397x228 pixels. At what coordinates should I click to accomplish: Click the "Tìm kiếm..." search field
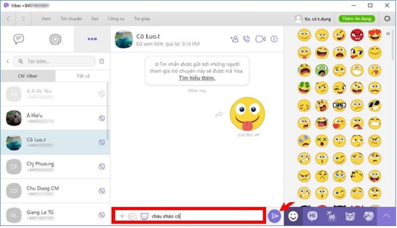[x=55, y=61]
